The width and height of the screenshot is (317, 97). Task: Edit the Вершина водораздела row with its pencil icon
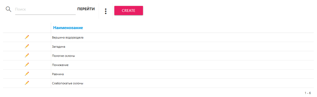pos(27,37)
